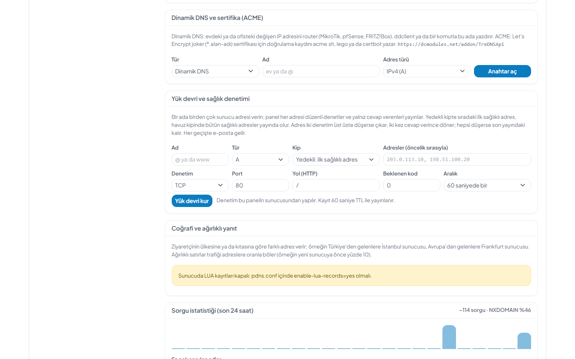Click the last bar in the query chart
Image resolution: width=575 pixels, height=359 pixels.
(x=524, y=341)
